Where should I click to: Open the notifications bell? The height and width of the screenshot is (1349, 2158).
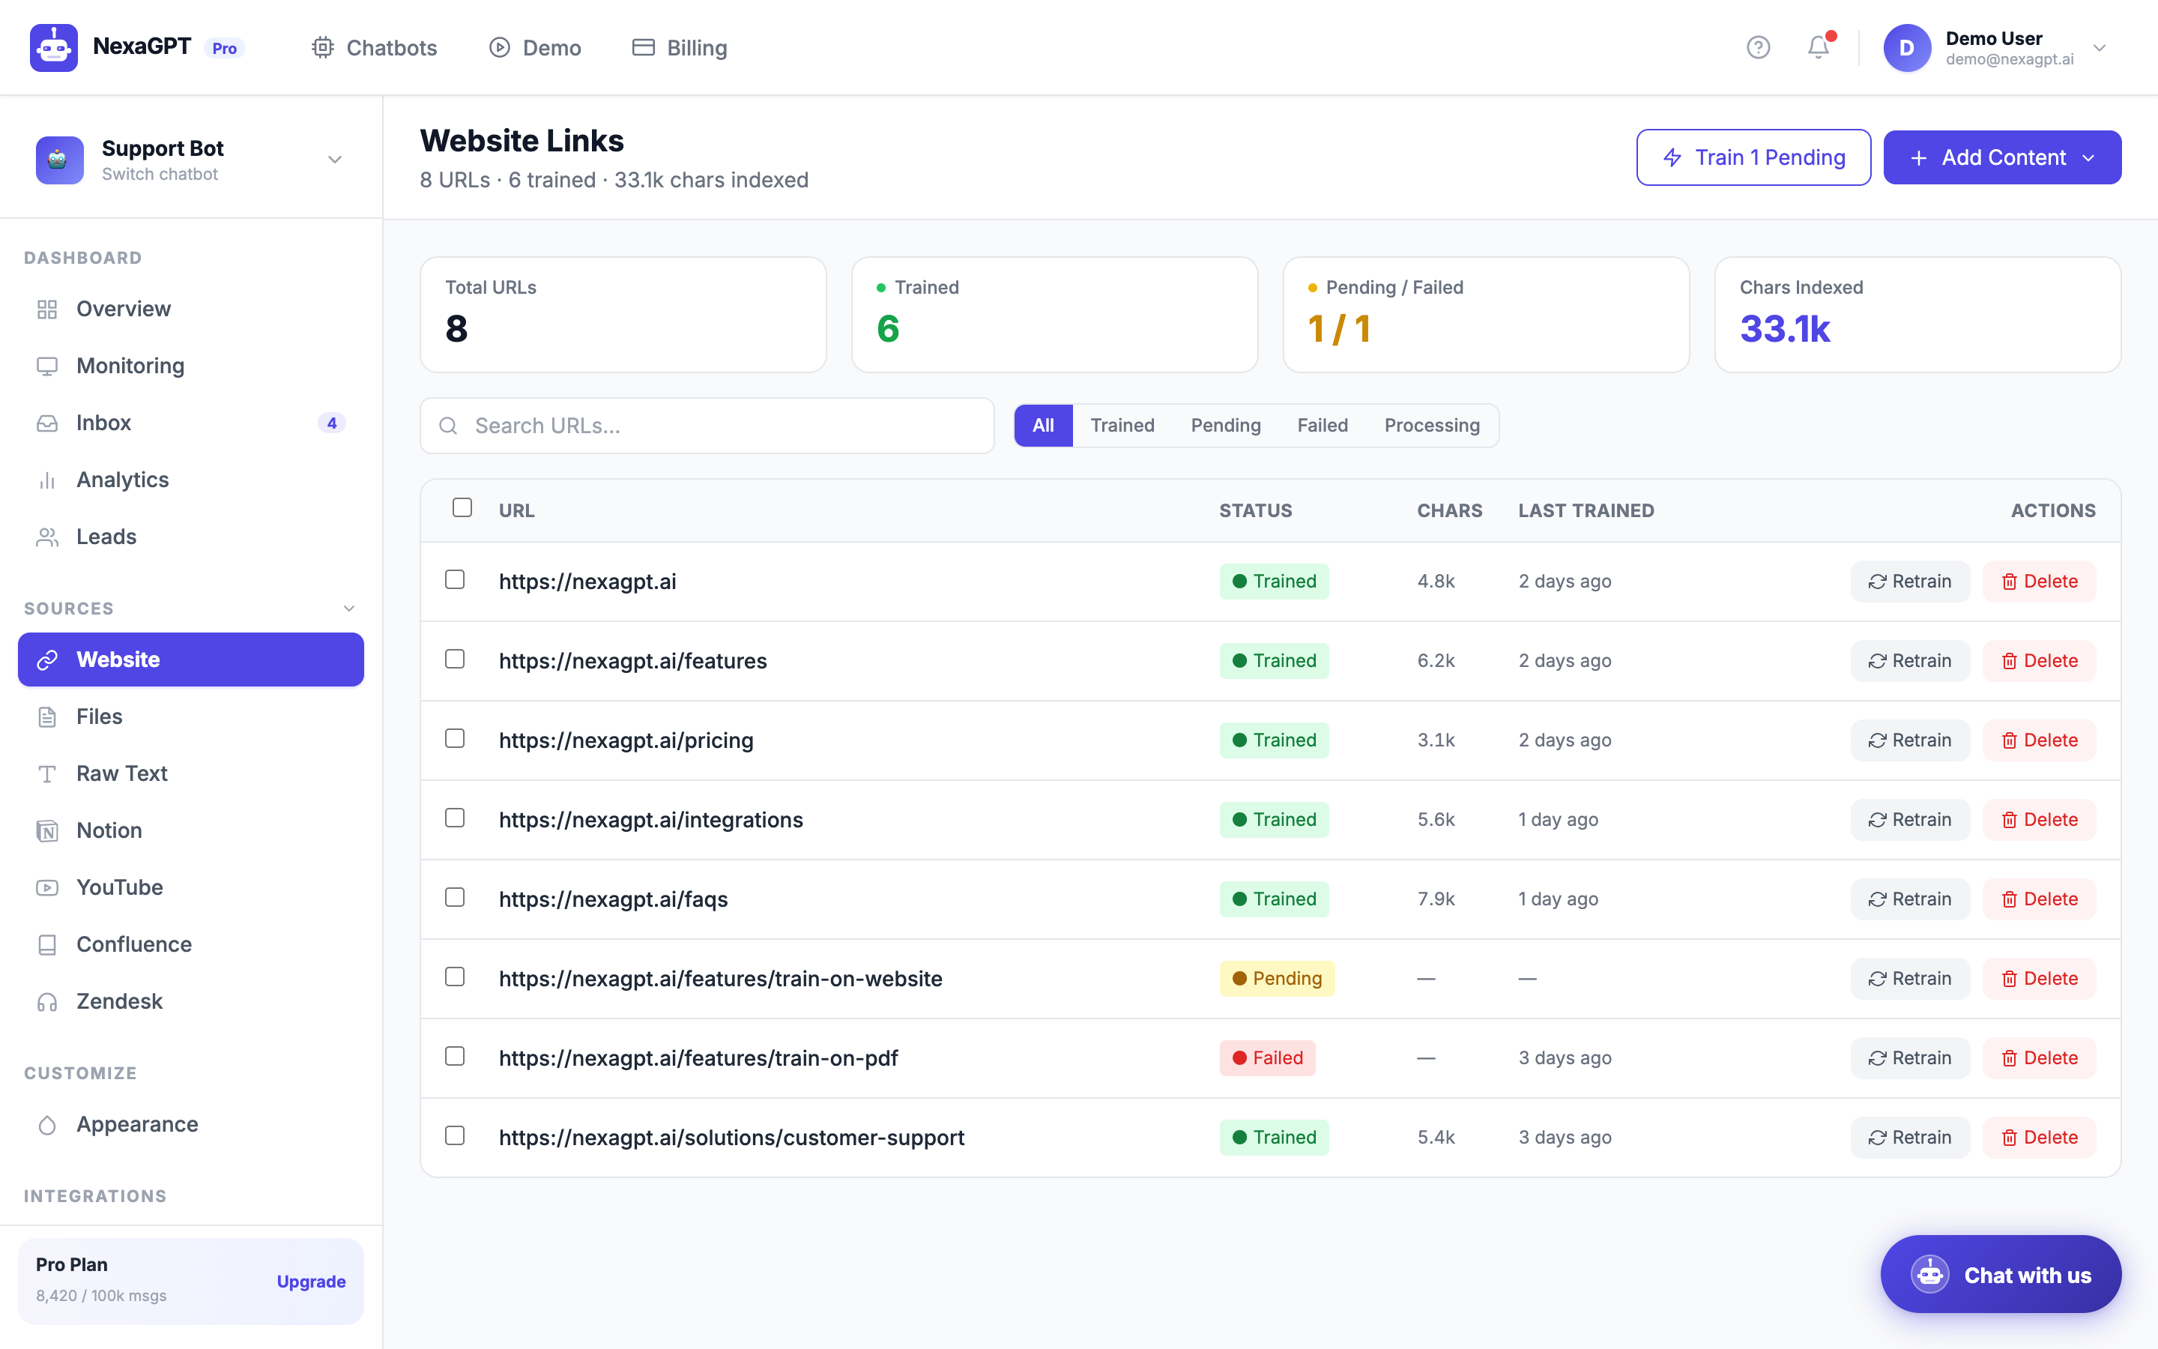click(1819, 47)
